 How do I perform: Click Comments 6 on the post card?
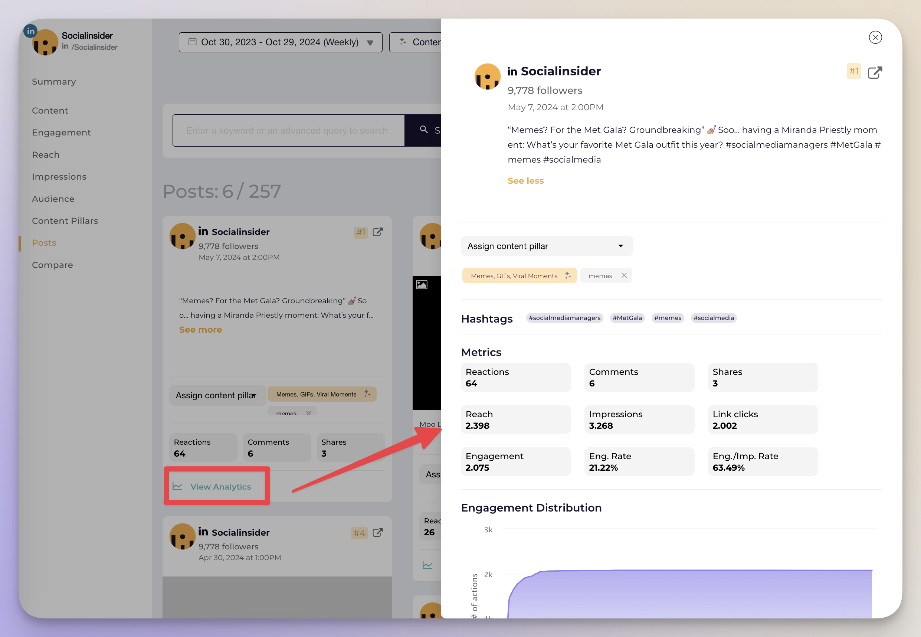[x=277, y=447]
